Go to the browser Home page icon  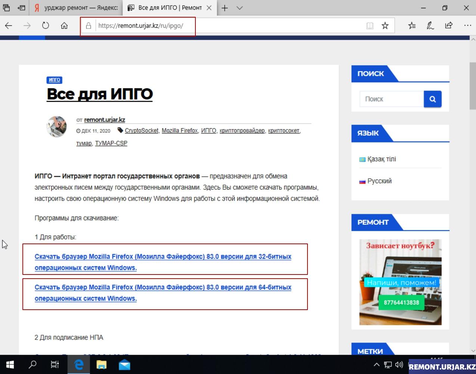[x=64, y=25]
